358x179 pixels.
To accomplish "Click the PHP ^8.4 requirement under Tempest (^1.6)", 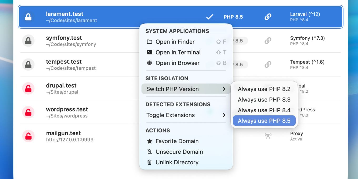I will (299, 68).
